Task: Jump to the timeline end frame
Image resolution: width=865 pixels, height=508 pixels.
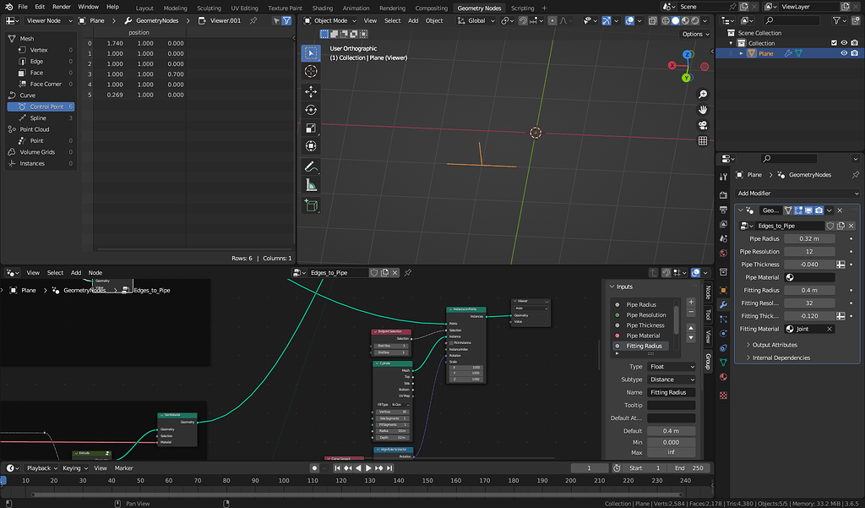Action: pos(389,467)
